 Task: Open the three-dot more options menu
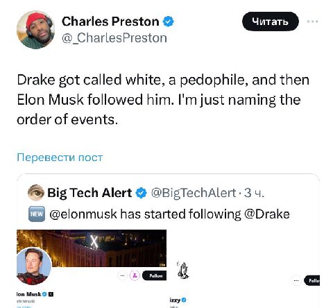pos(312,22)
